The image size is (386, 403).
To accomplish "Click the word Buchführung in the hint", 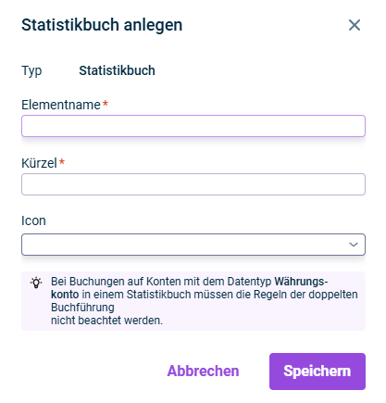I will tap(82, 308).
